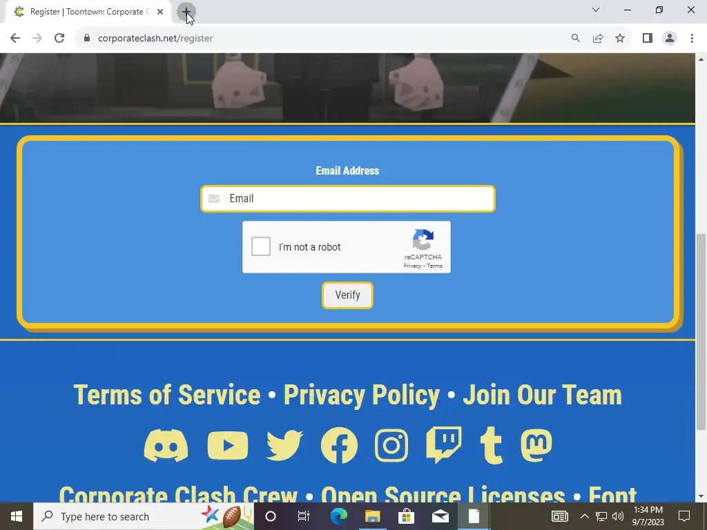Reload the page with the refresh icon
The width and height of the screenshot is (707, 530).
pyautogui.click(x=59, y=39)
